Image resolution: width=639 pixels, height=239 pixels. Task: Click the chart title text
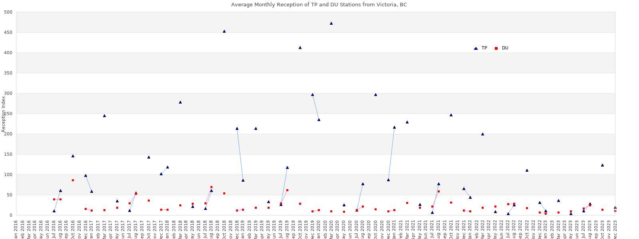(319, 5)
